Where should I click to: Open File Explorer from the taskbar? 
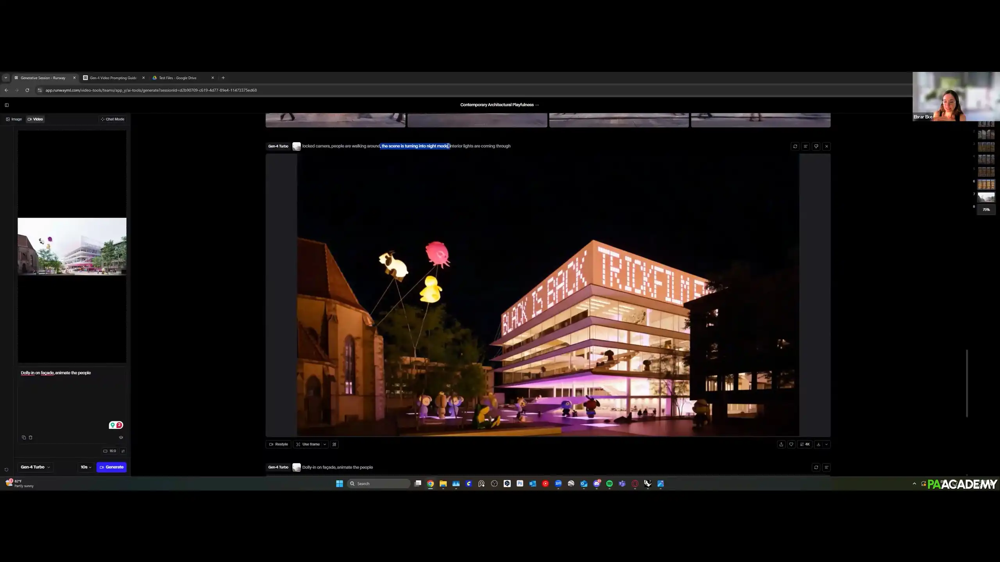click(443, 483)
